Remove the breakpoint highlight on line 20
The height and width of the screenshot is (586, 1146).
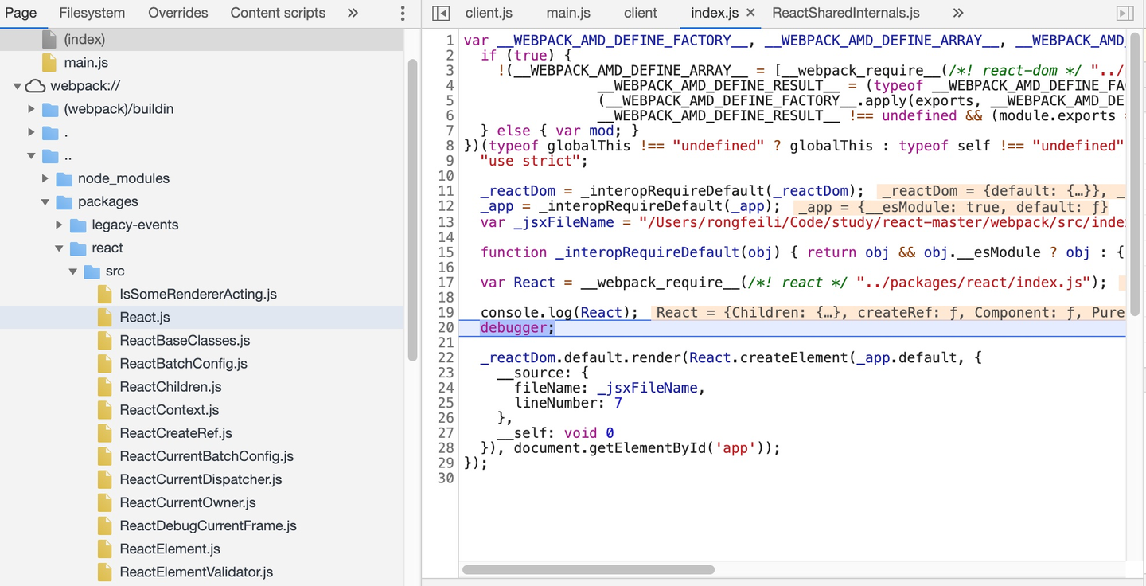pos(446,327)
